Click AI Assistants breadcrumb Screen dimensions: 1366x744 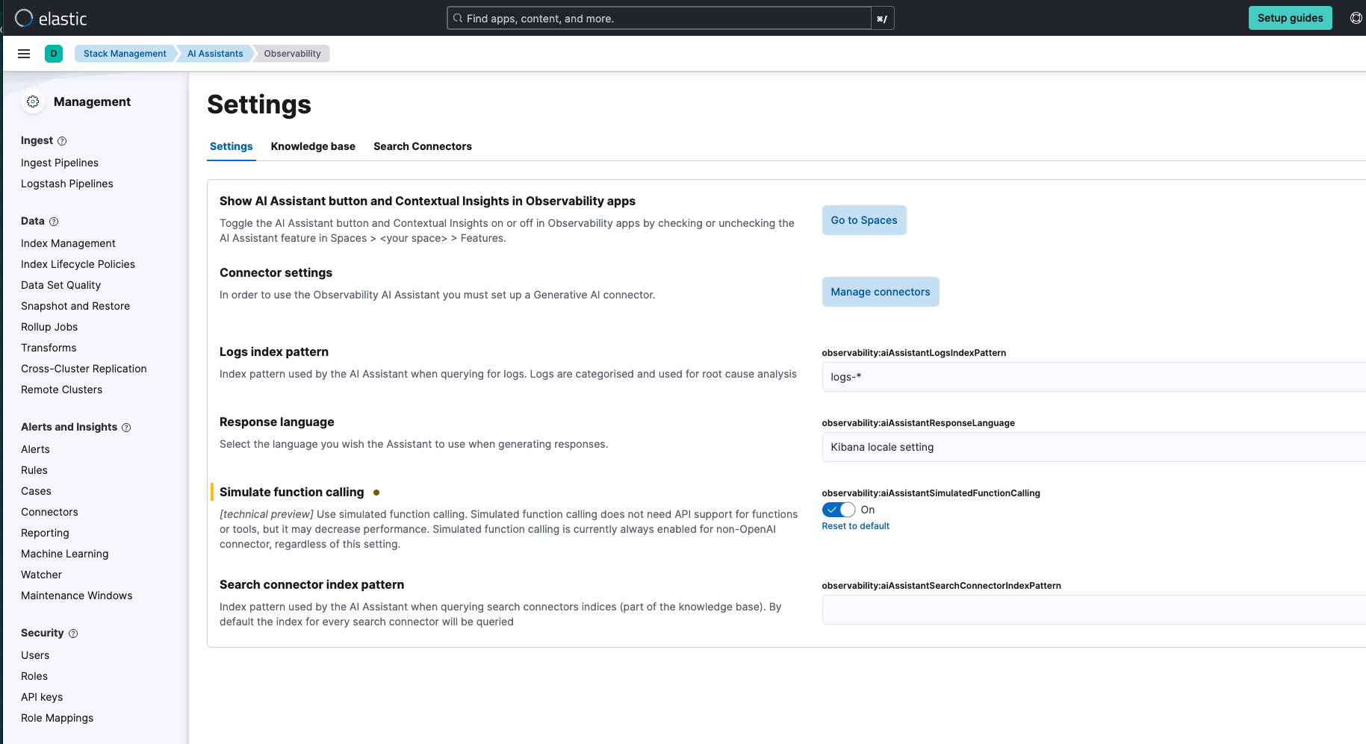click(215, 54)
